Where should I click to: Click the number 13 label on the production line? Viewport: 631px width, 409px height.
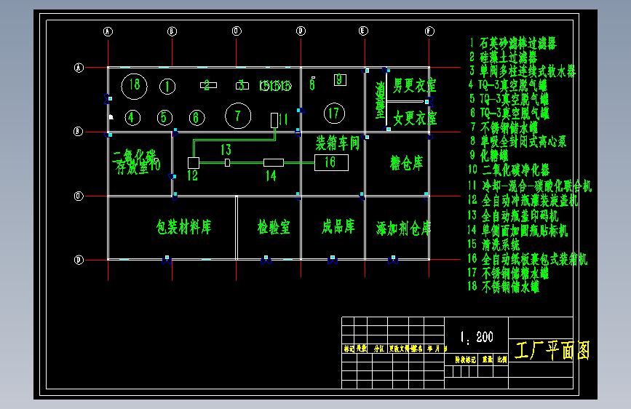226,150
